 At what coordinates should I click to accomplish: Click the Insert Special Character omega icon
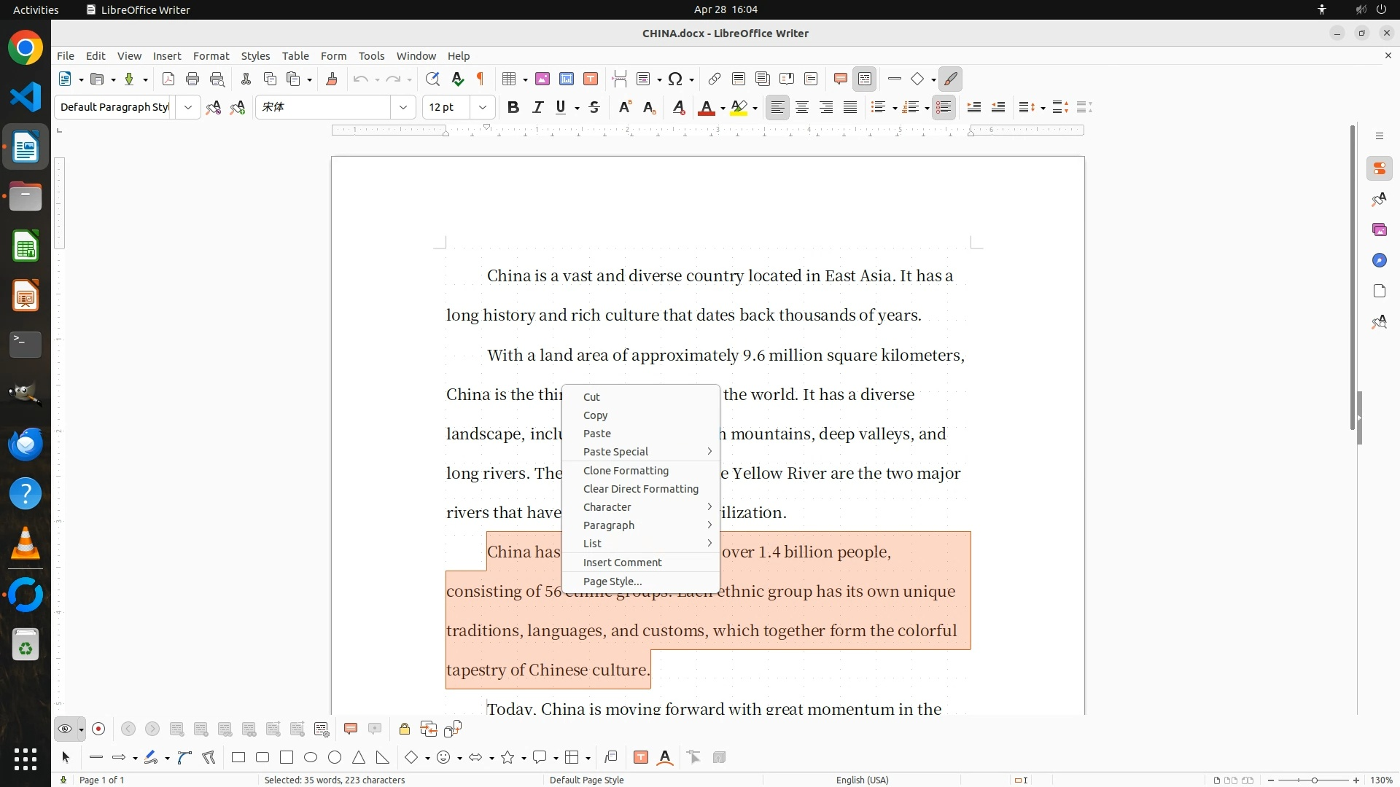(x=675, y=79)
